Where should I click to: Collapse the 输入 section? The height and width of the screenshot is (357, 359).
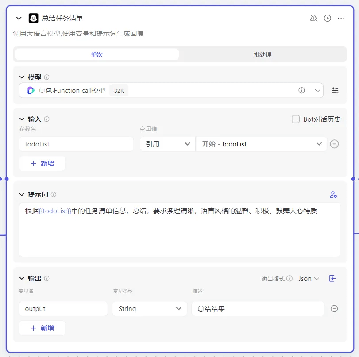tap(22, 119)
